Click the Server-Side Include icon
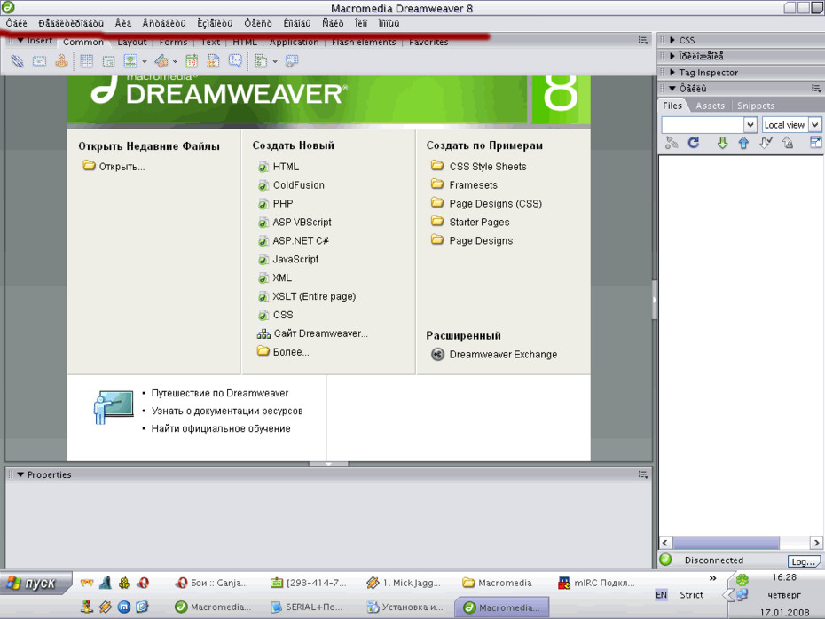The width and height of the screenshot is (825, 619). (x=213, y=61)
